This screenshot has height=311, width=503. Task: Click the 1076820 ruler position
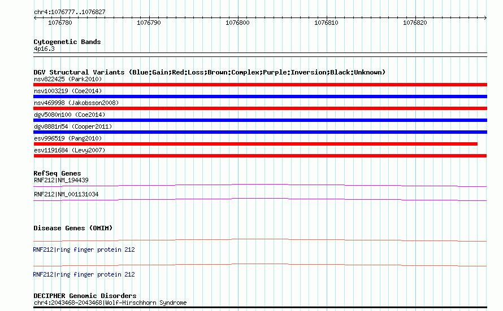point(415,23)
